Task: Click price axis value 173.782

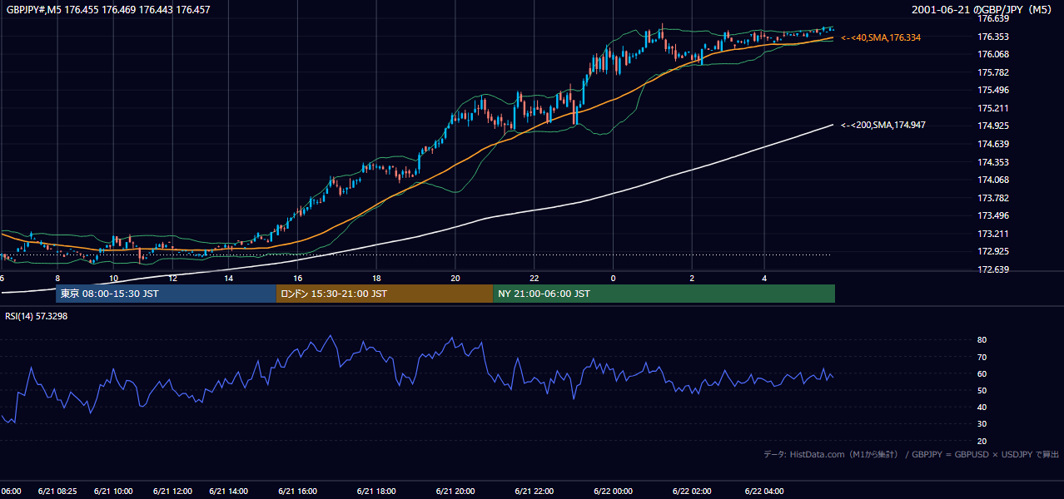Action: pyautogui.click(x=993, y=198)
